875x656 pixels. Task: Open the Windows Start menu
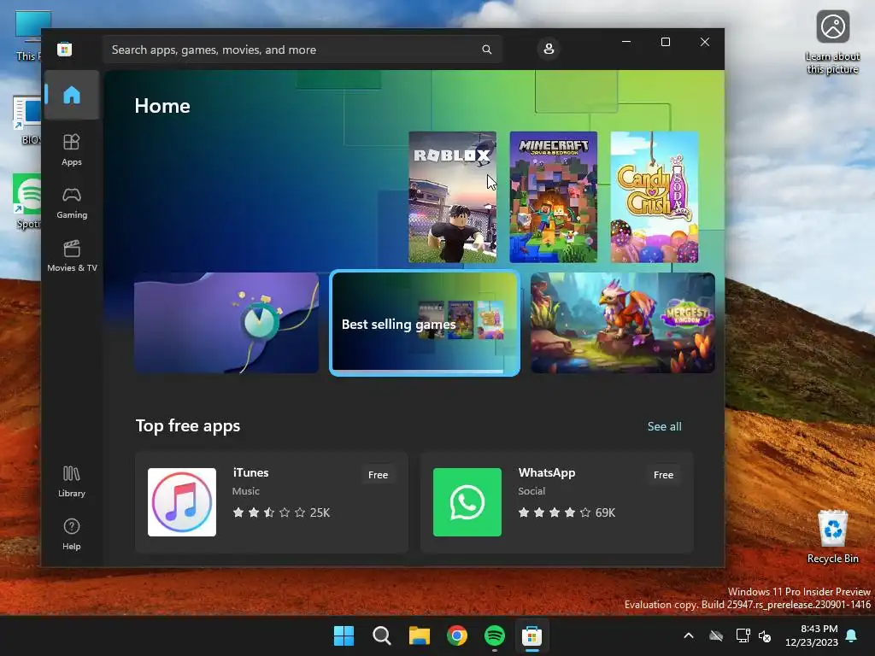(344, 635)
